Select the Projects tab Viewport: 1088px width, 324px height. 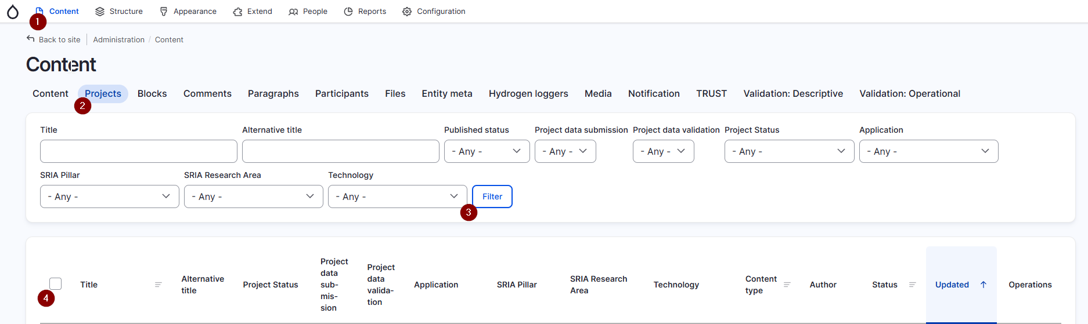pos(103,93)
